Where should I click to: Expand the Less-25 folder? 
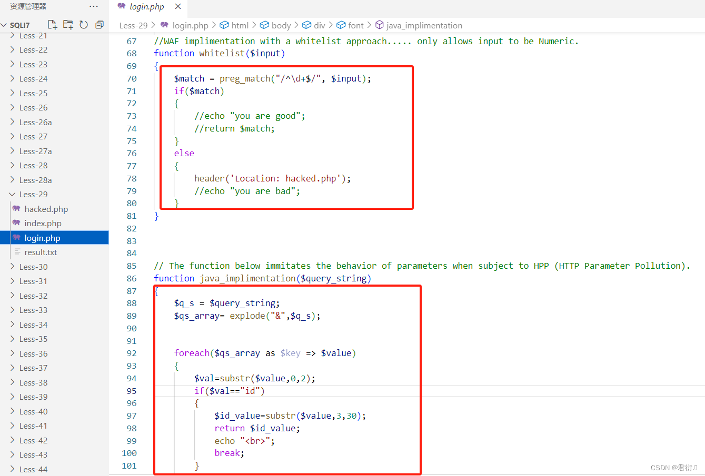pyautogui.click(x=34, y=93)
